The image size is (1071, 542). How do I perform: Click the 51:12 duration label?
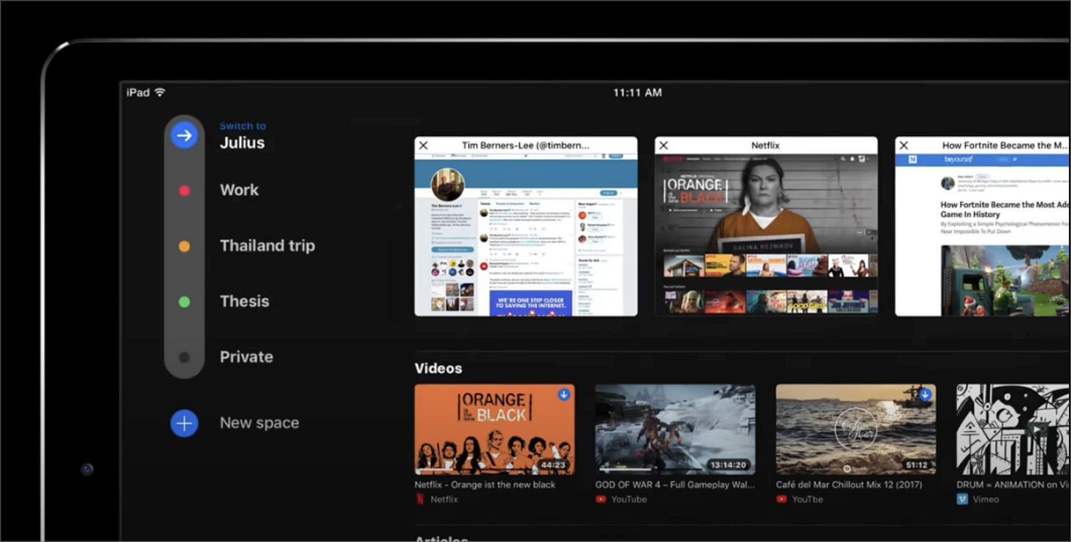(x=916, y=466)
